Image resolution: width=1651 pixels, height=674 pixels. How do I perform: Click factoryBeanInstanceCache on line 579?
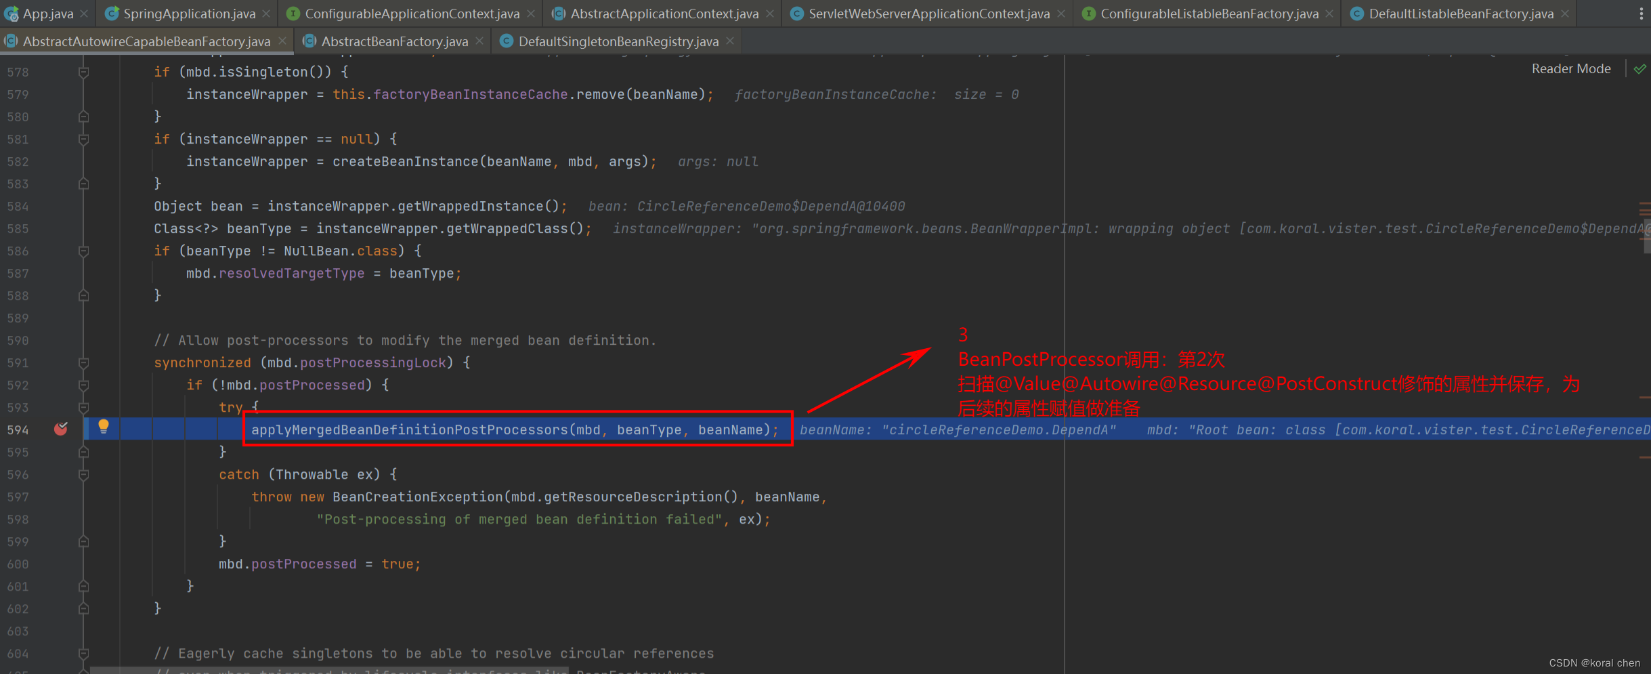tap(471, 94)
